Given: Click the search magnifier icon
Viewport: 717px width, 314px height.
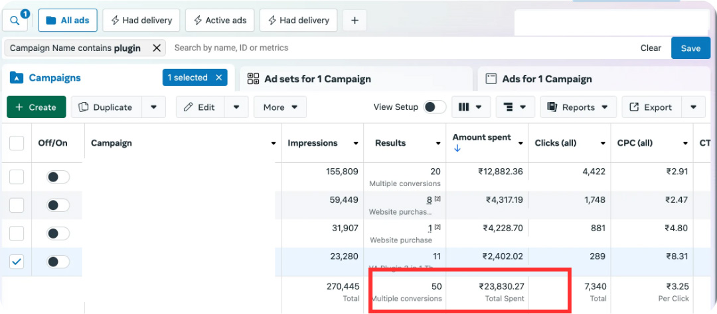Looking at the screenshot, I should (x=15, y=21).
